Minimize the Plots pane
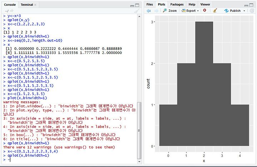 246,5
